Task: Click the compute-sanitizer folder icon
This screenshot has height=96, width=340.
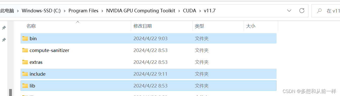Action: click(x=25, y=50)
